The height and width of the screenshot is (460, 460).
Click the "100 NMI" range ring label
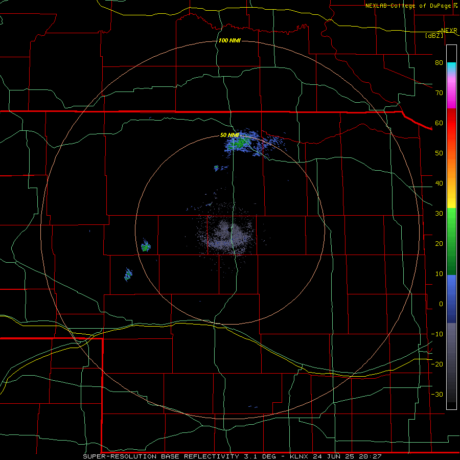pos(229,40)
